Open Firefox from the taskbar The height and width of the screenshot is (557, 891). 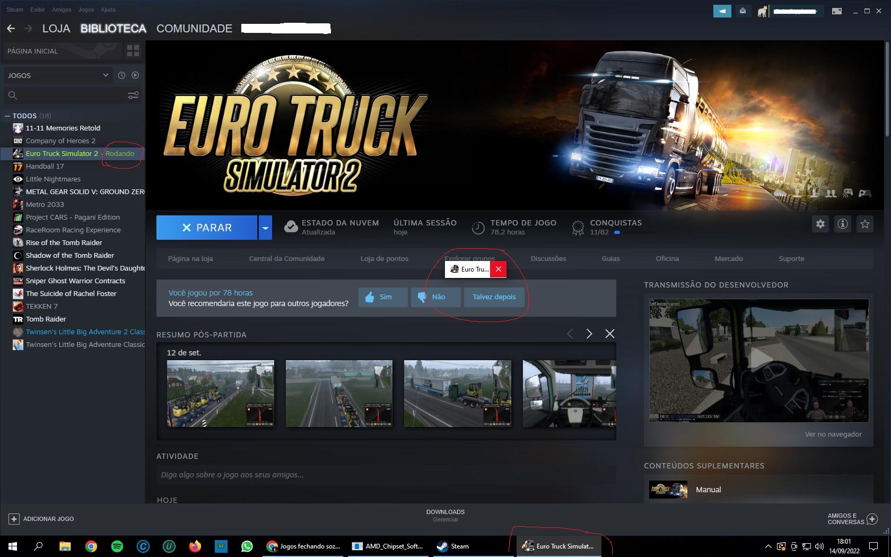(x=195, y=546)
